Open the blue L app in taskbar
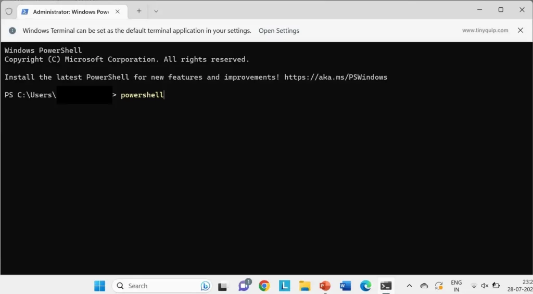Viewport: 533px width, 294px height. pyautogui.click(x=285, y=286)
